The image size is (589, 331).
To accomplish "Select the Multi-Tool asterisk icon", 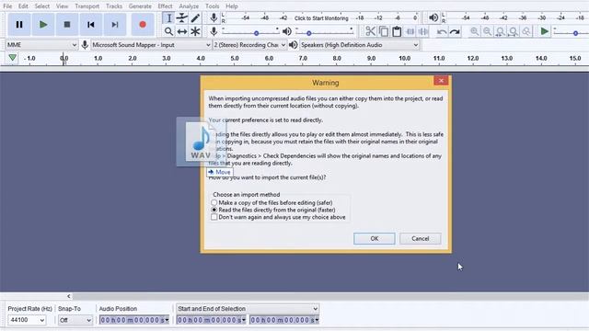I will [x=195, y=31].
